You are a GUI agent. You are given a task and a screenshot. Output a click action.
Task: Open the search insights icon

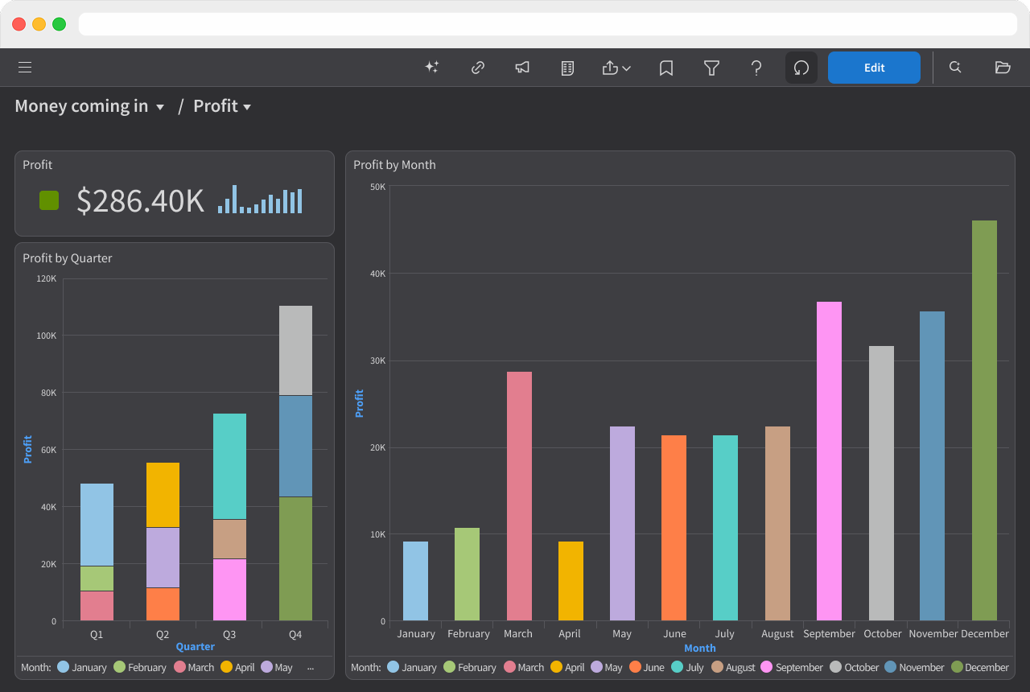[955, 68]
